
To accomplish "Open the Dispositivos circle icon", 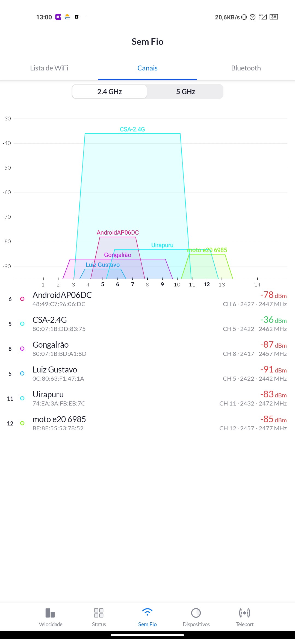I will [196, 613].
